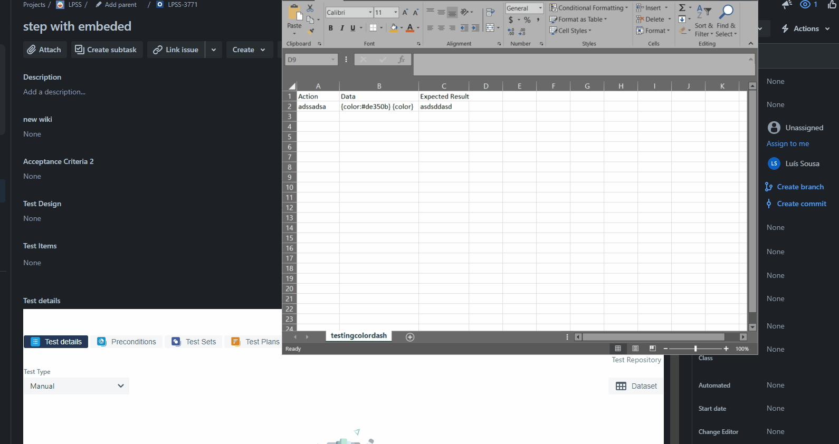
Task: Click the Increase Font Size icon
Action: click(x=405, y=12)
